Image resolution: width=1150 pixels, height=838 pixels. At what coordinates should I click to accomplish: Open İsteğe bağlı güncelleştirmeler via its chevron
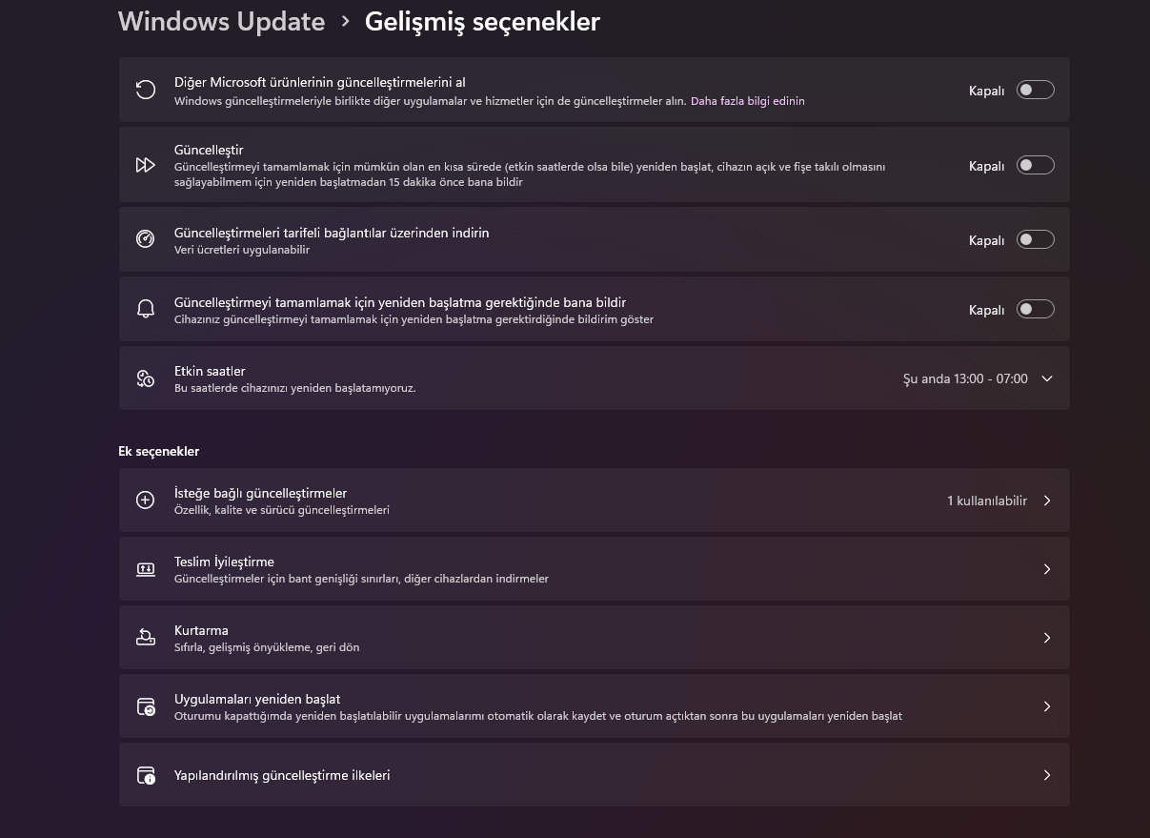click(1047, 501)
